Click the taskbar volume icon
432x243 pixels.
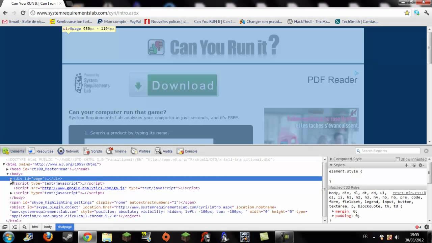coord(397,237)
